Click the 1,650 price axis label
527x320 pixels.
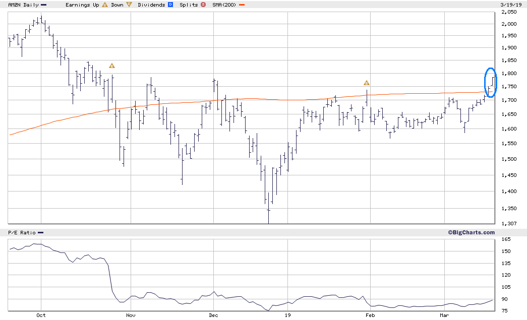509,114
